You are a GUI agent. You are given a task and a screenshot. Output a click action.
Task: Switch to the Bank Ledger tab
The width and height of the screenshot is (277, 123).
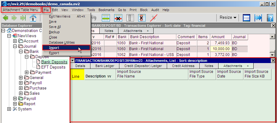tap(105, 66)
